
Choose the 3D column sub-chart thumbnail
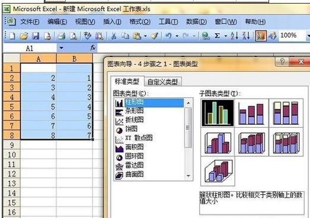218,171
